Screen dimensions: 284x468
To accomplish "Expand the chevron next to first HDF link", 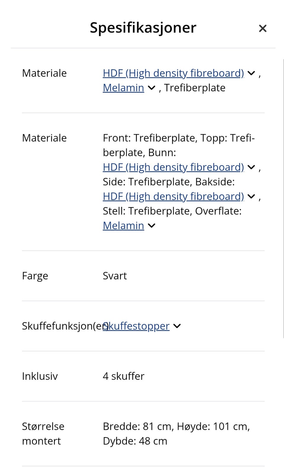I will 251,73.
